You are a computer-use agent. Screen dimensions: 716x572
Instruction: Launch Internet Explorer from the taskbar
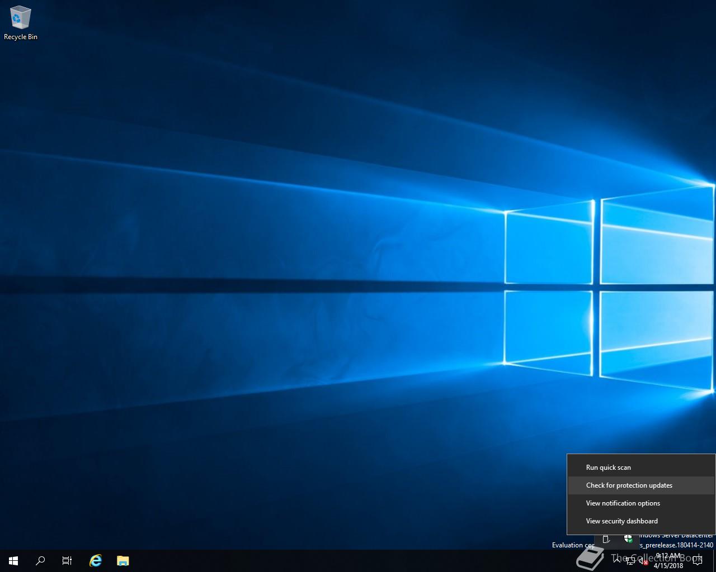pos(96,561)
